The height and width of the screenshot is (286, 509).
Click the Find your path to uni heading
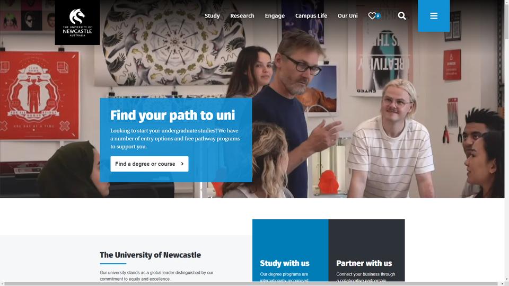(172, 115)
